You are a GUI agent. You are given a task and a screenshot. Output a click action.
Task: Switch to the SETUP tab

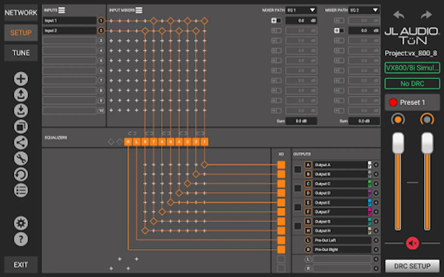(21, 33)
